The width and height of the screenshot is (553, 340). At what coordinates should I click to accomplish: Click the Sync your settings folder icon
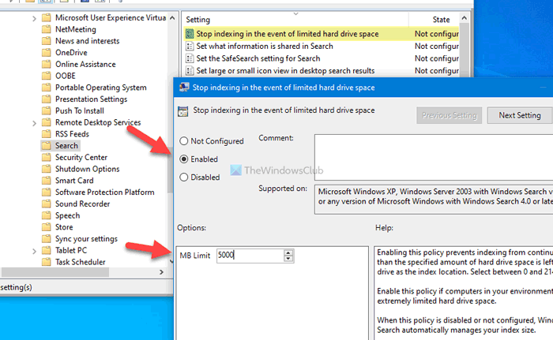click(x=46, y=238)
